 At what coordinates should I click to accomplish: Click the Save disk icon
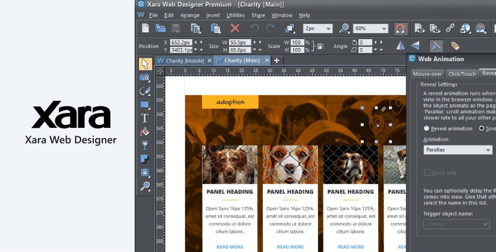pos(176,28)
